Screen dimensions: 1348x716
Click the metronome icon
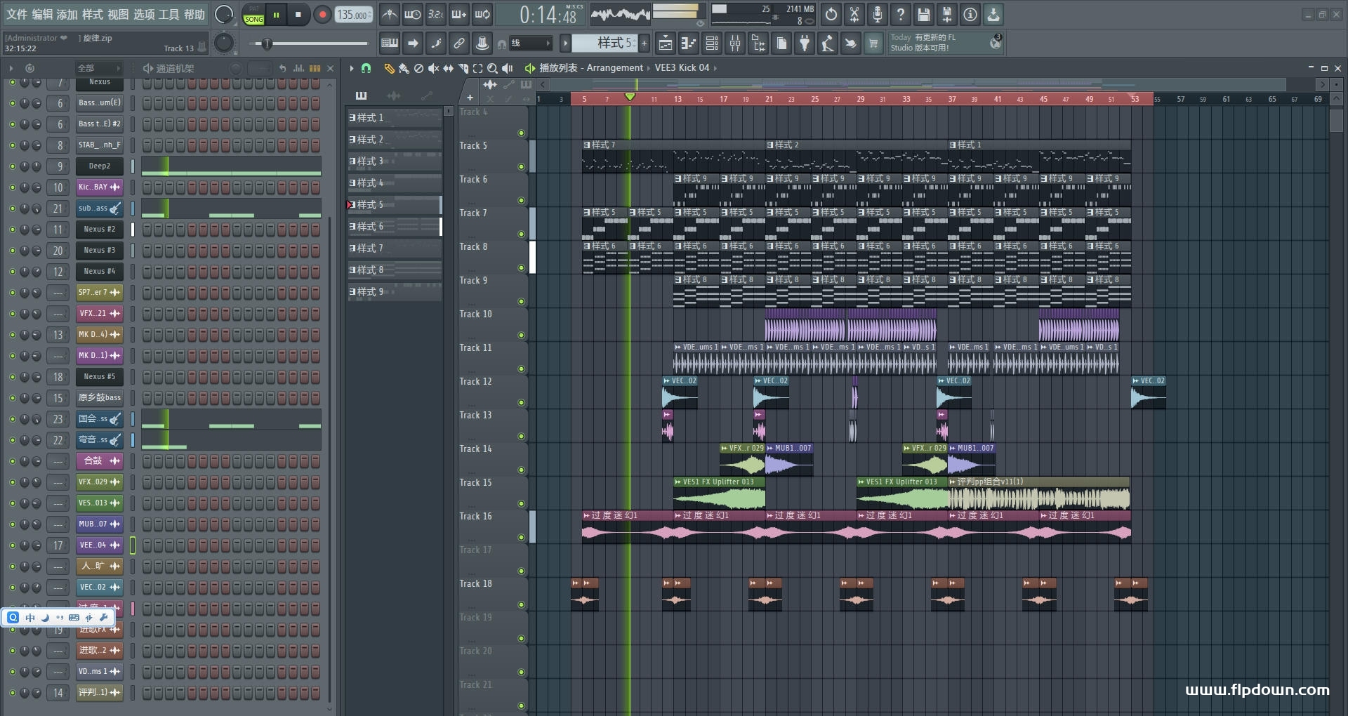click(390, 14)
